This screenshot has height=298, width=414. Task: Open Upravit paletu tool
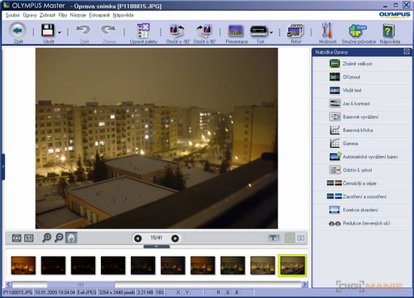(x=143, y=31)
